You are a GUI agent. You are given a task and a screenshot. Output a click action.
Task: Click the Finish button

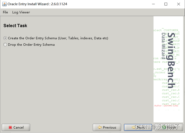[169, 127]
